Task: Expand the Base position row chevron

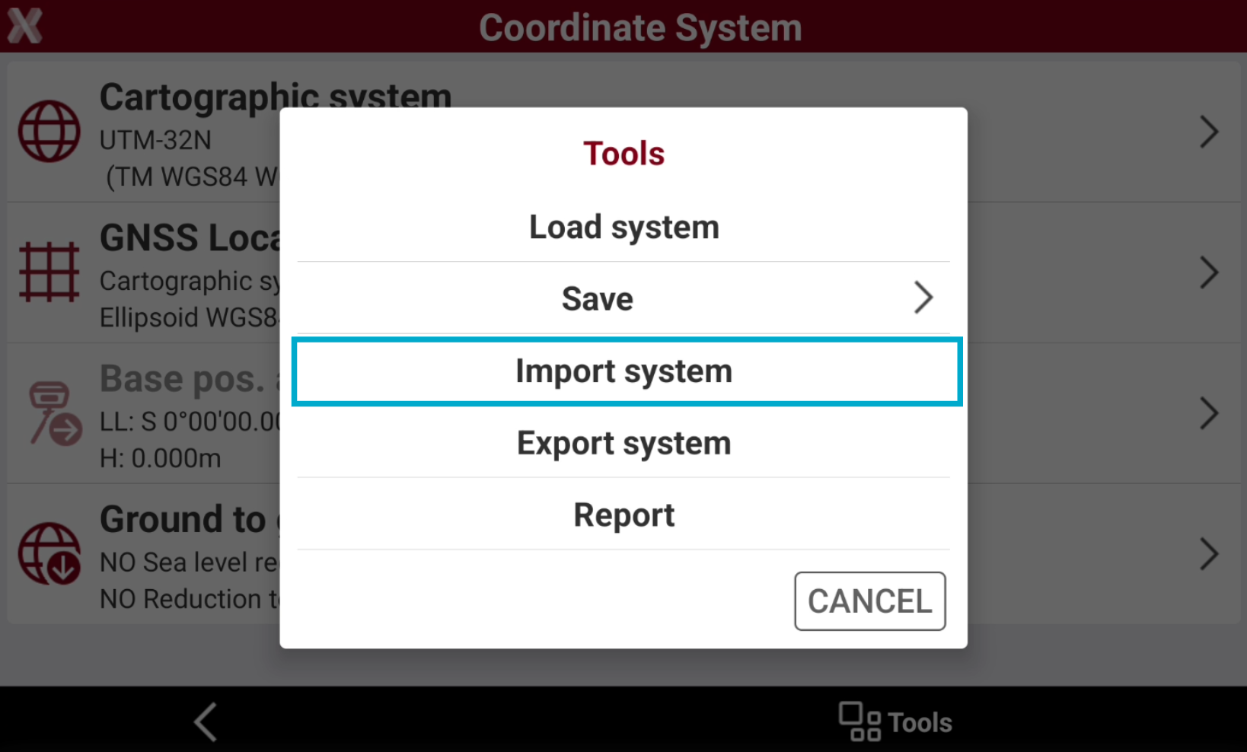Action: tap(1209, 413)
